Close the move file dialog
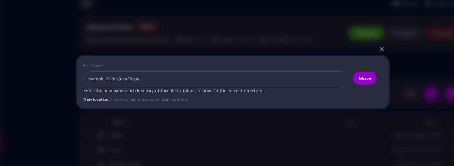 [382, 49]
